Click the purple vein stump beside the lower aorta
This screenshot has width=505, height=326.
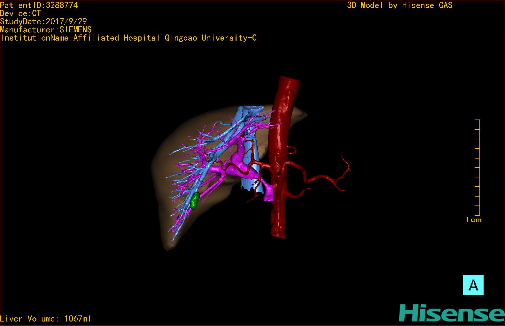(x=268, y=196)
